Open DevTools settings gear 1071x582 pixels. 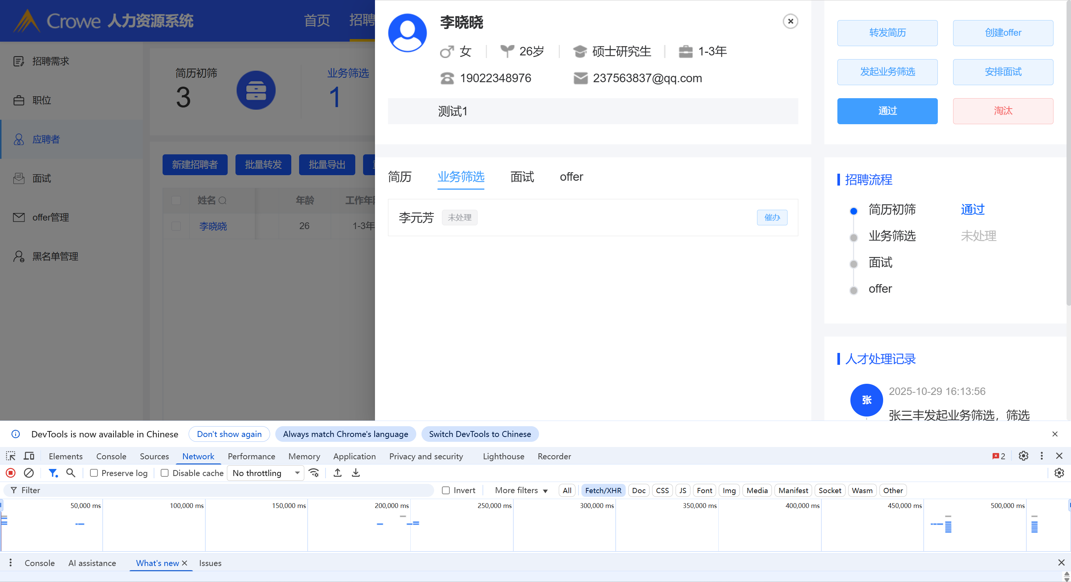[1023, 456]
